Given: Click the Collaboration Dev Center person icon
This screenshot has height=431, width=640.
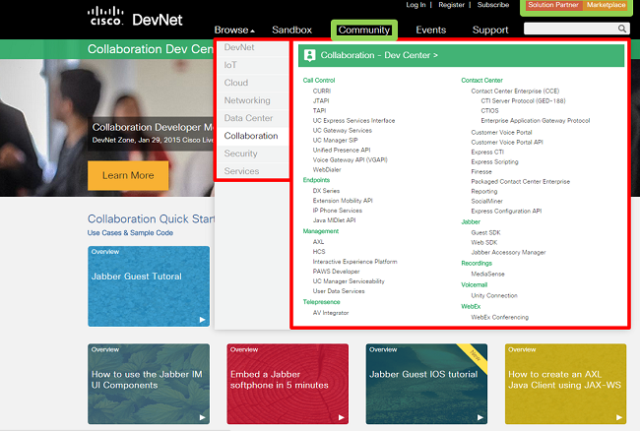Looking at the screenshot, I should (x=310, y=55).
